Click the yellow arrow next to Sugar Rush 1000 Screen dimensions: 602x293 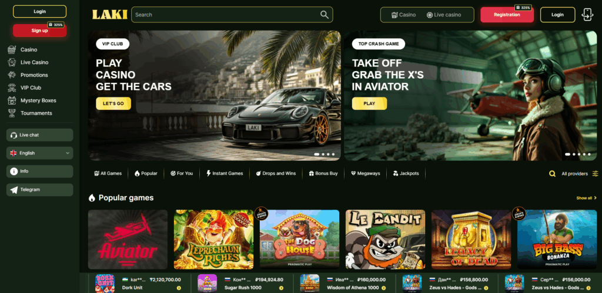281,288
